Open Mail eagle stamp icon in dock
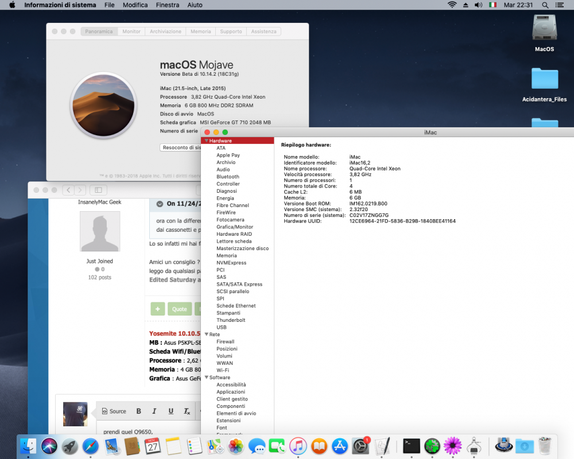Viewport: 574px width, 459px height. click(111, 446)
